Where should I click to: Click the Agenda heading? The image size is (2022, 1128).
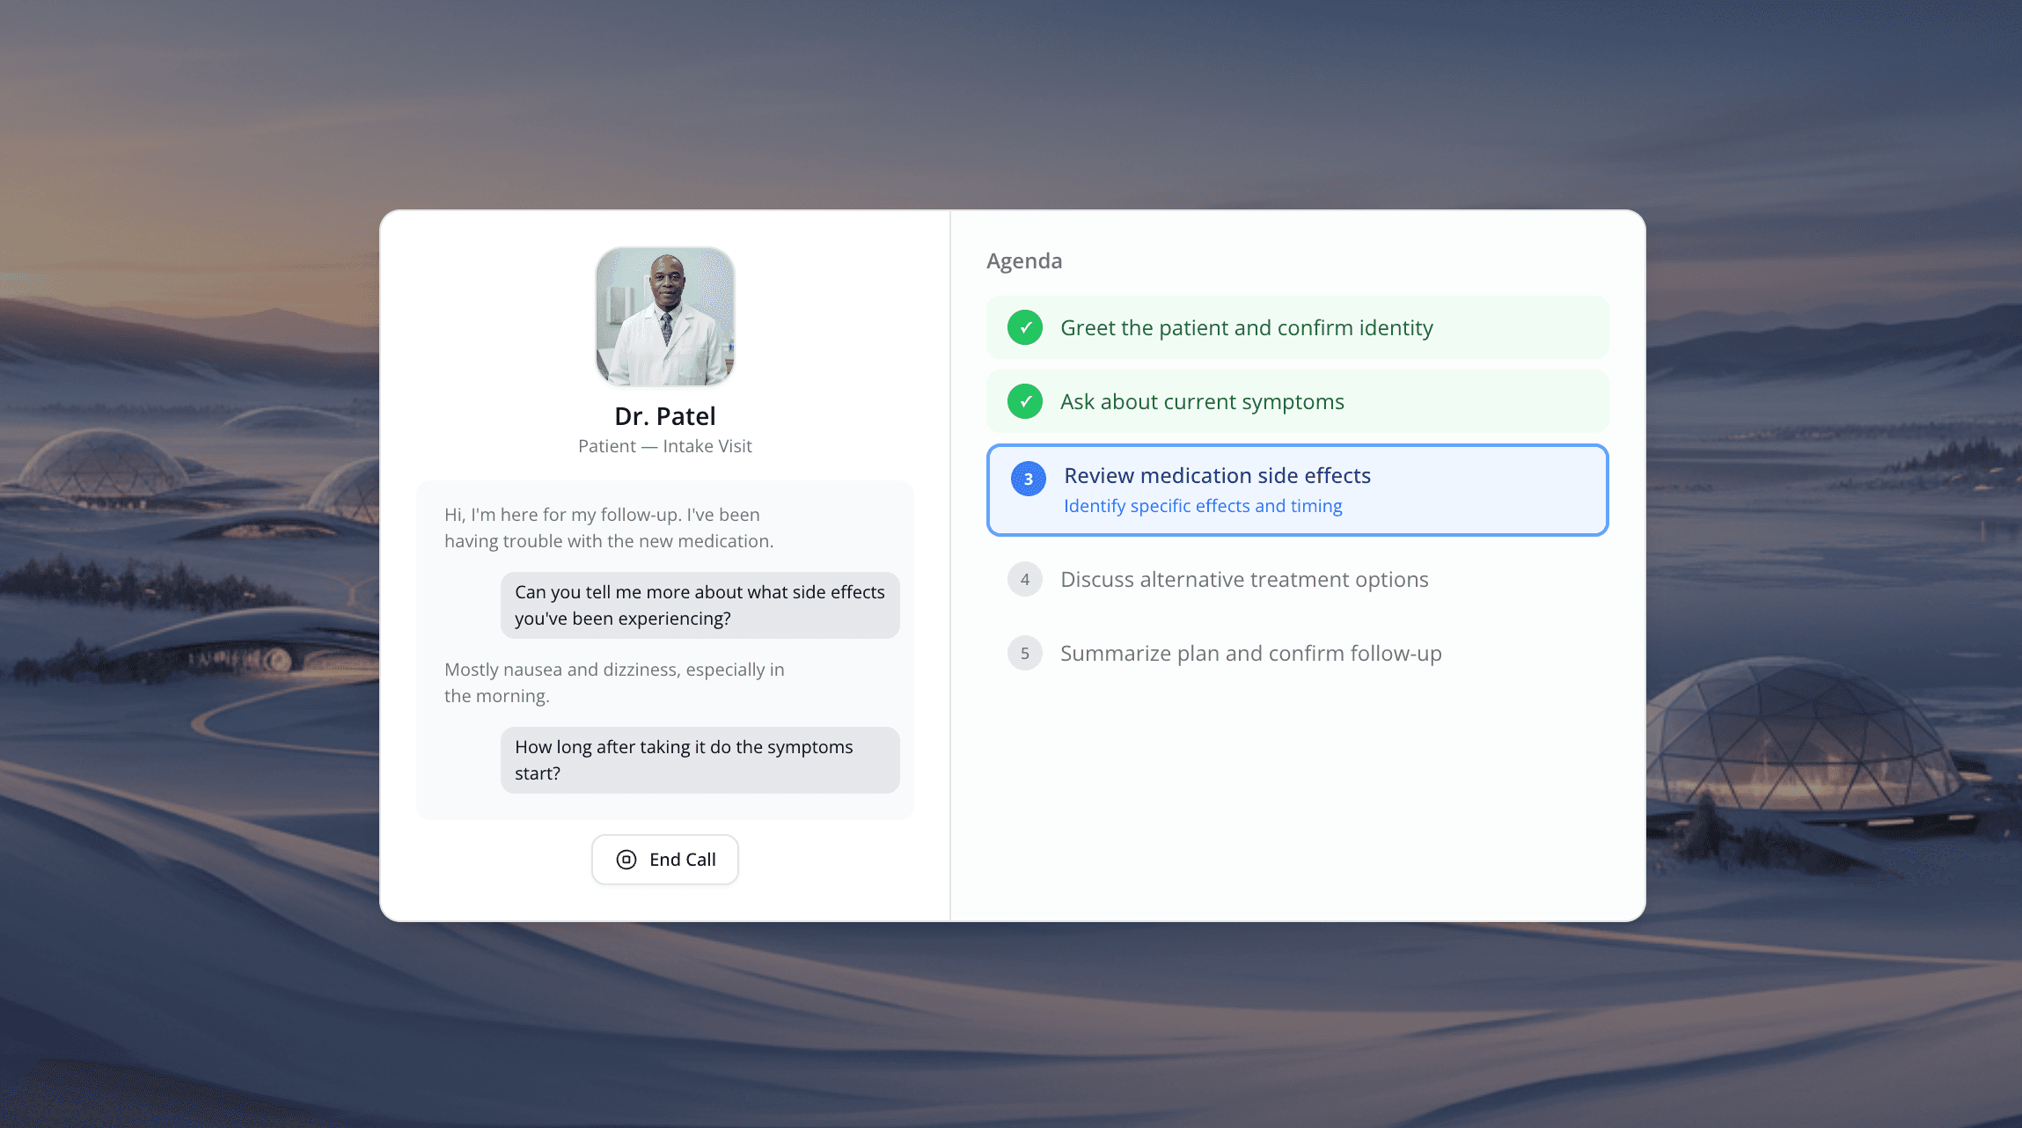click(x=1024, y=260)
